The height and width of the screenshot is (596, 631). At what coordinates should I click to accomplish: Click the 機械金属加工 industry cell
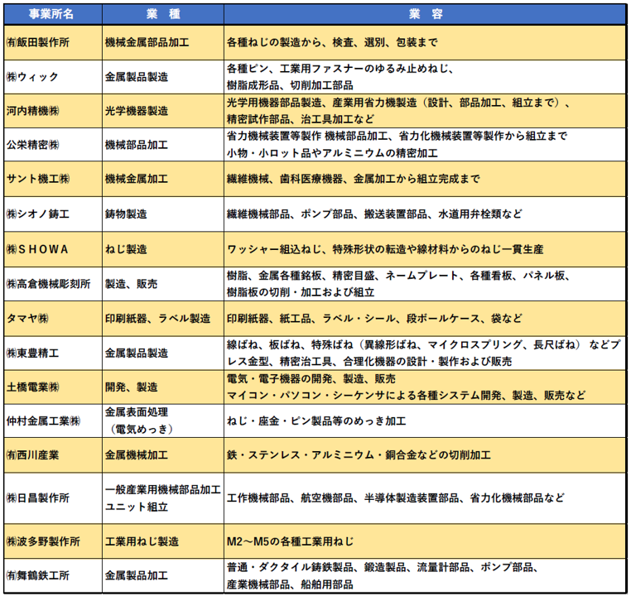[163, 179]
